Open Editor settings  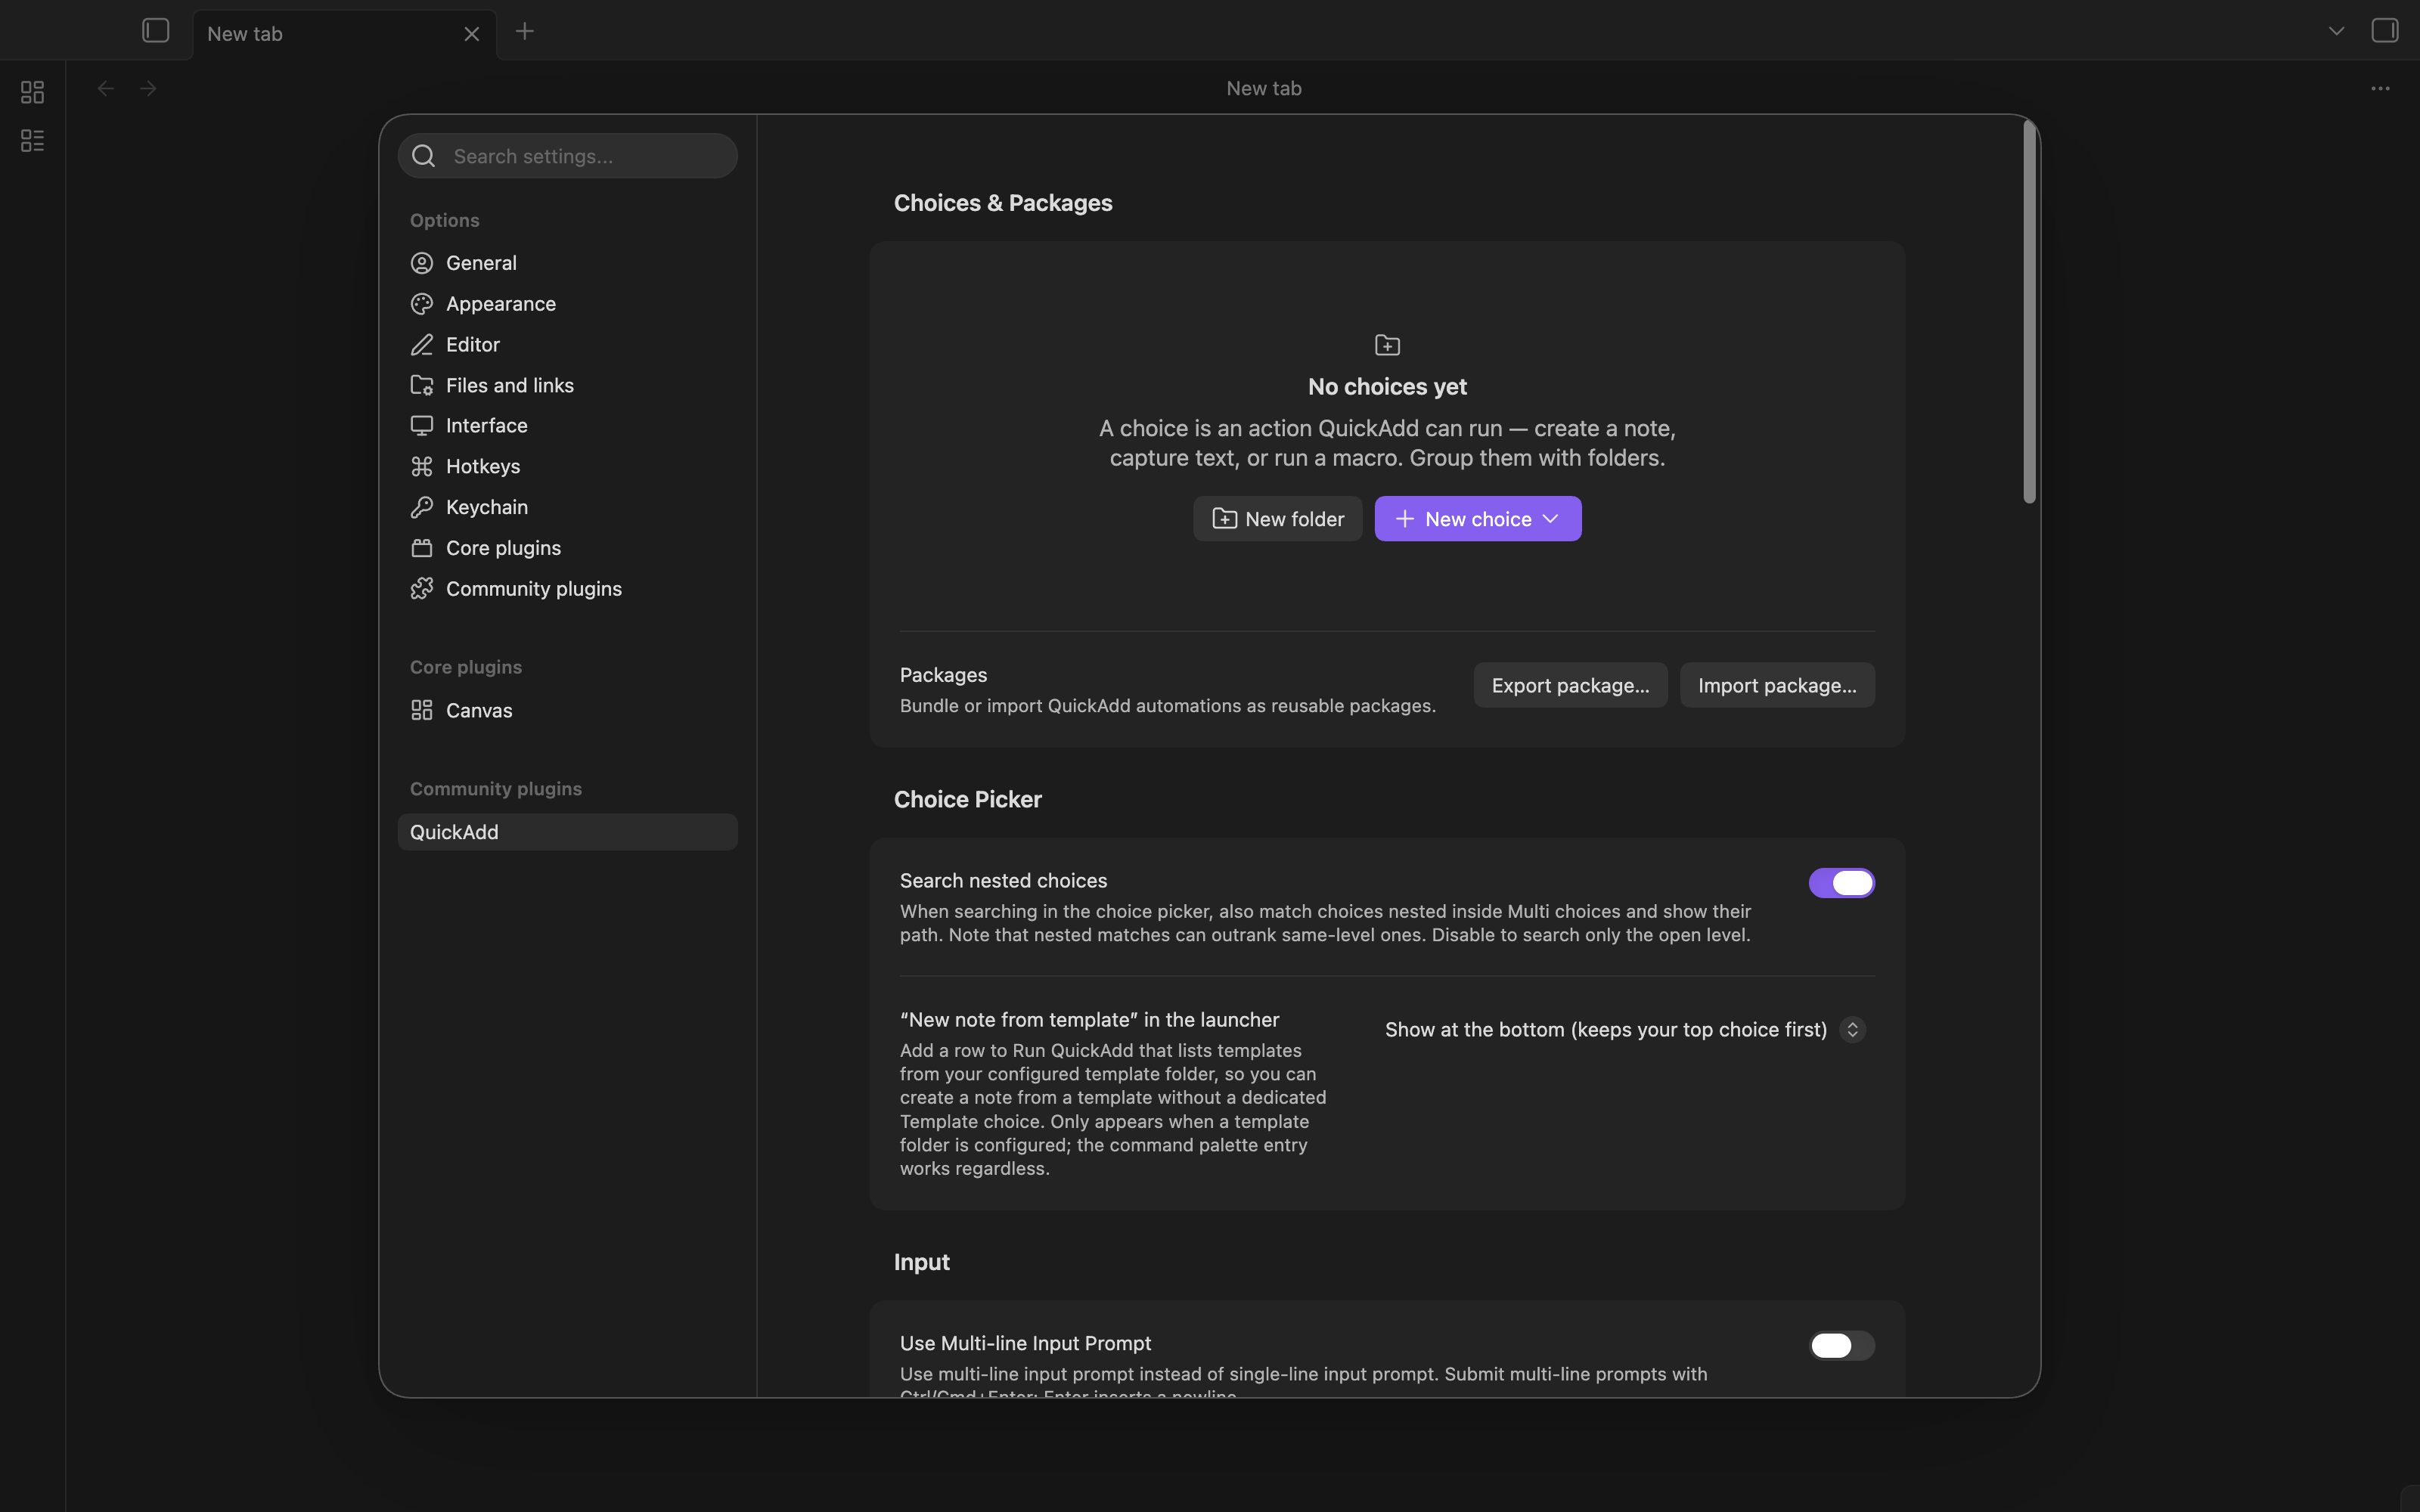(568, 345)
